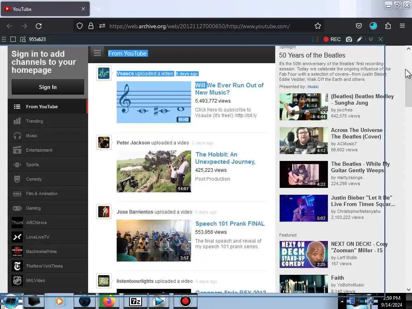Open the extensions puzzle-piece icon

[388, 26]
